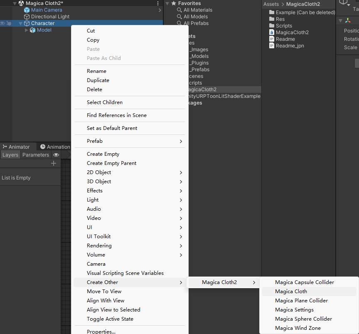Image resolution: width=359 pixels, height=334 pixels.
Task: Click the search icon beside All Prefabs
Action: [x=179, y=23]
